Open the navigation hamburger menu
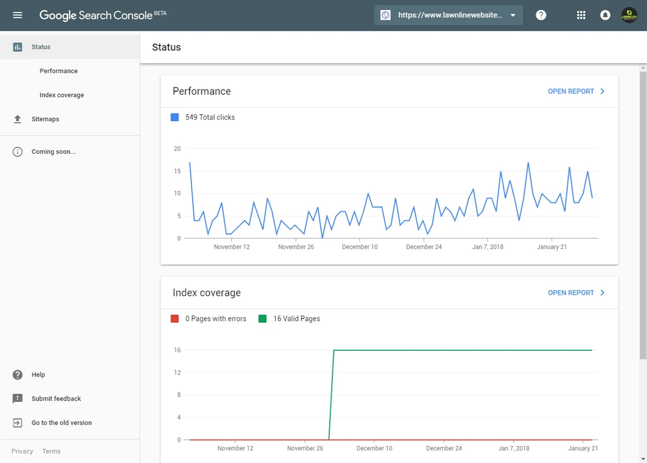Screen dimensions: 647x463 [x=17, y=15]
